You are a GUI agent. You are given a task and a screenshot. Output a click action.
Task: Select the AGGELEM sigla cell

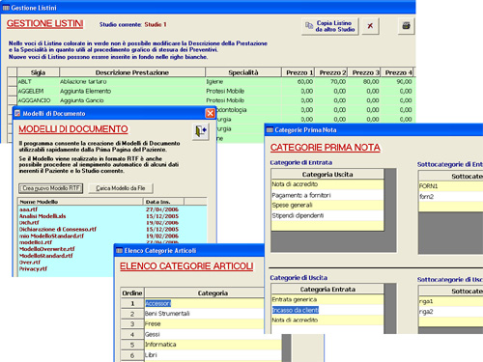[x=38, y=91]
